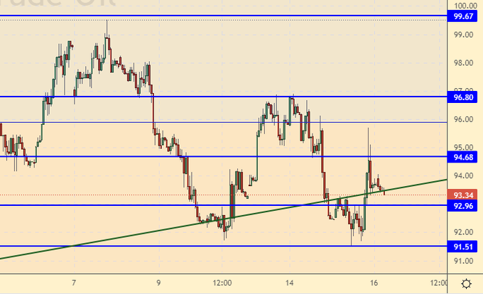Click the 96.80 blue price label

pos(465,97)
